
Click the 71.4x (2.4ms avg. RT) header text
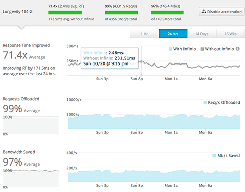coord(66,6)
